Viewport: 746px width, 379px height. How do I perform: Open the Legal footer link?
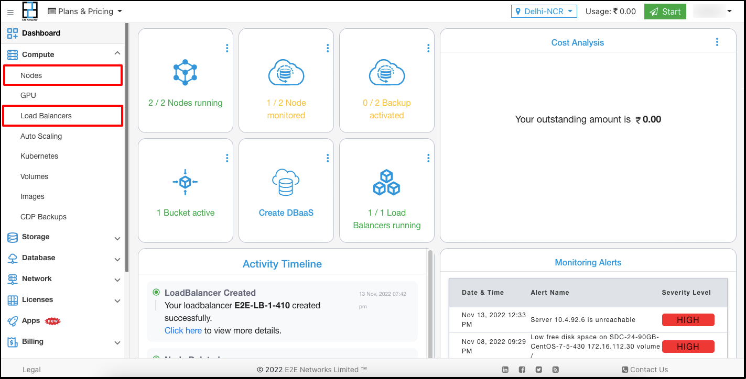[31, 370]
